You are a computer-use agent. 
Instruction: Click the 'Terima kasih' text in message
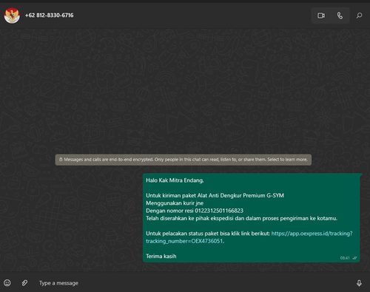click(161, 257)
